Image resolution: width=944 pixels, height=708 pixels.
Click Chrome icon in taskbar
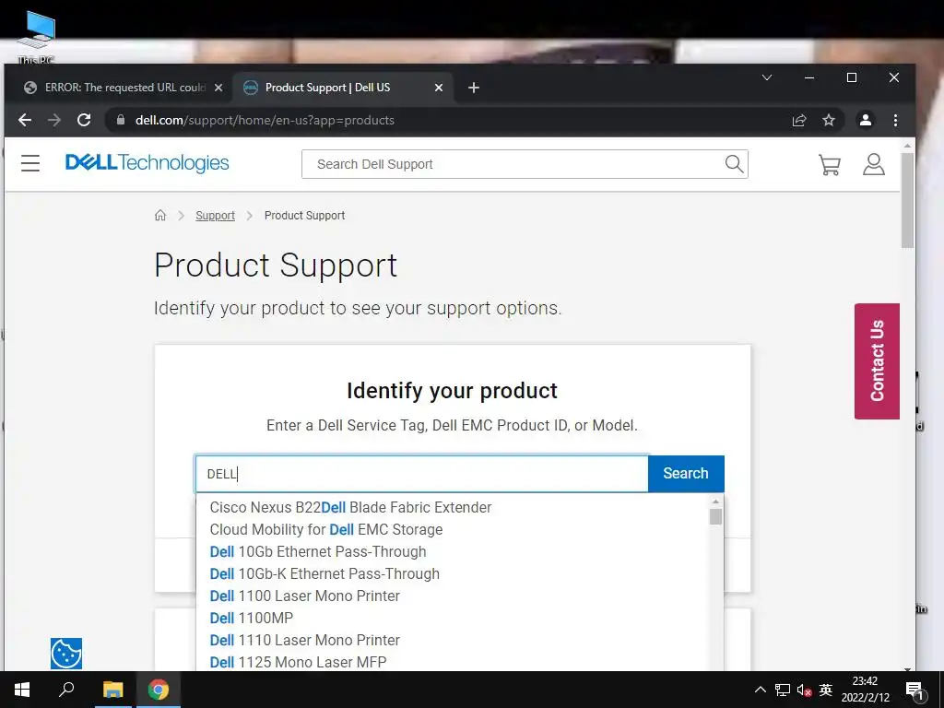(x=159, y=690)
